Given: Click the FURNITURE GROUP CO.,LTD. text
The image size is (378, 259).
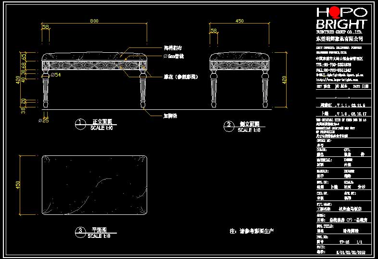Looking at the screenshot, I should tap(339, 32).
